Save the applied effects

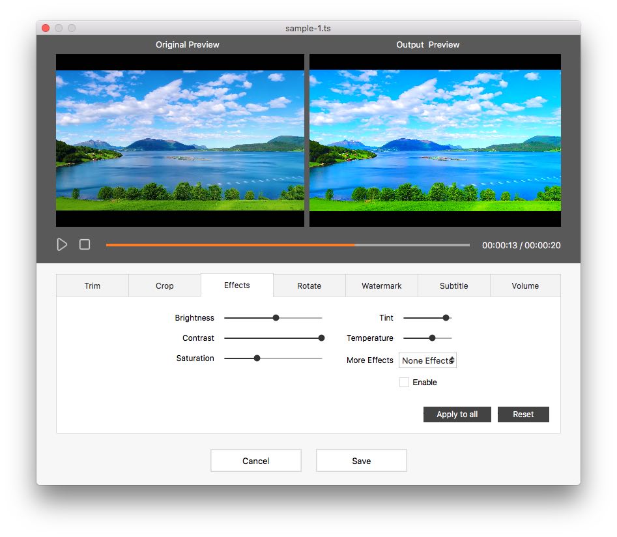point(361,460)
